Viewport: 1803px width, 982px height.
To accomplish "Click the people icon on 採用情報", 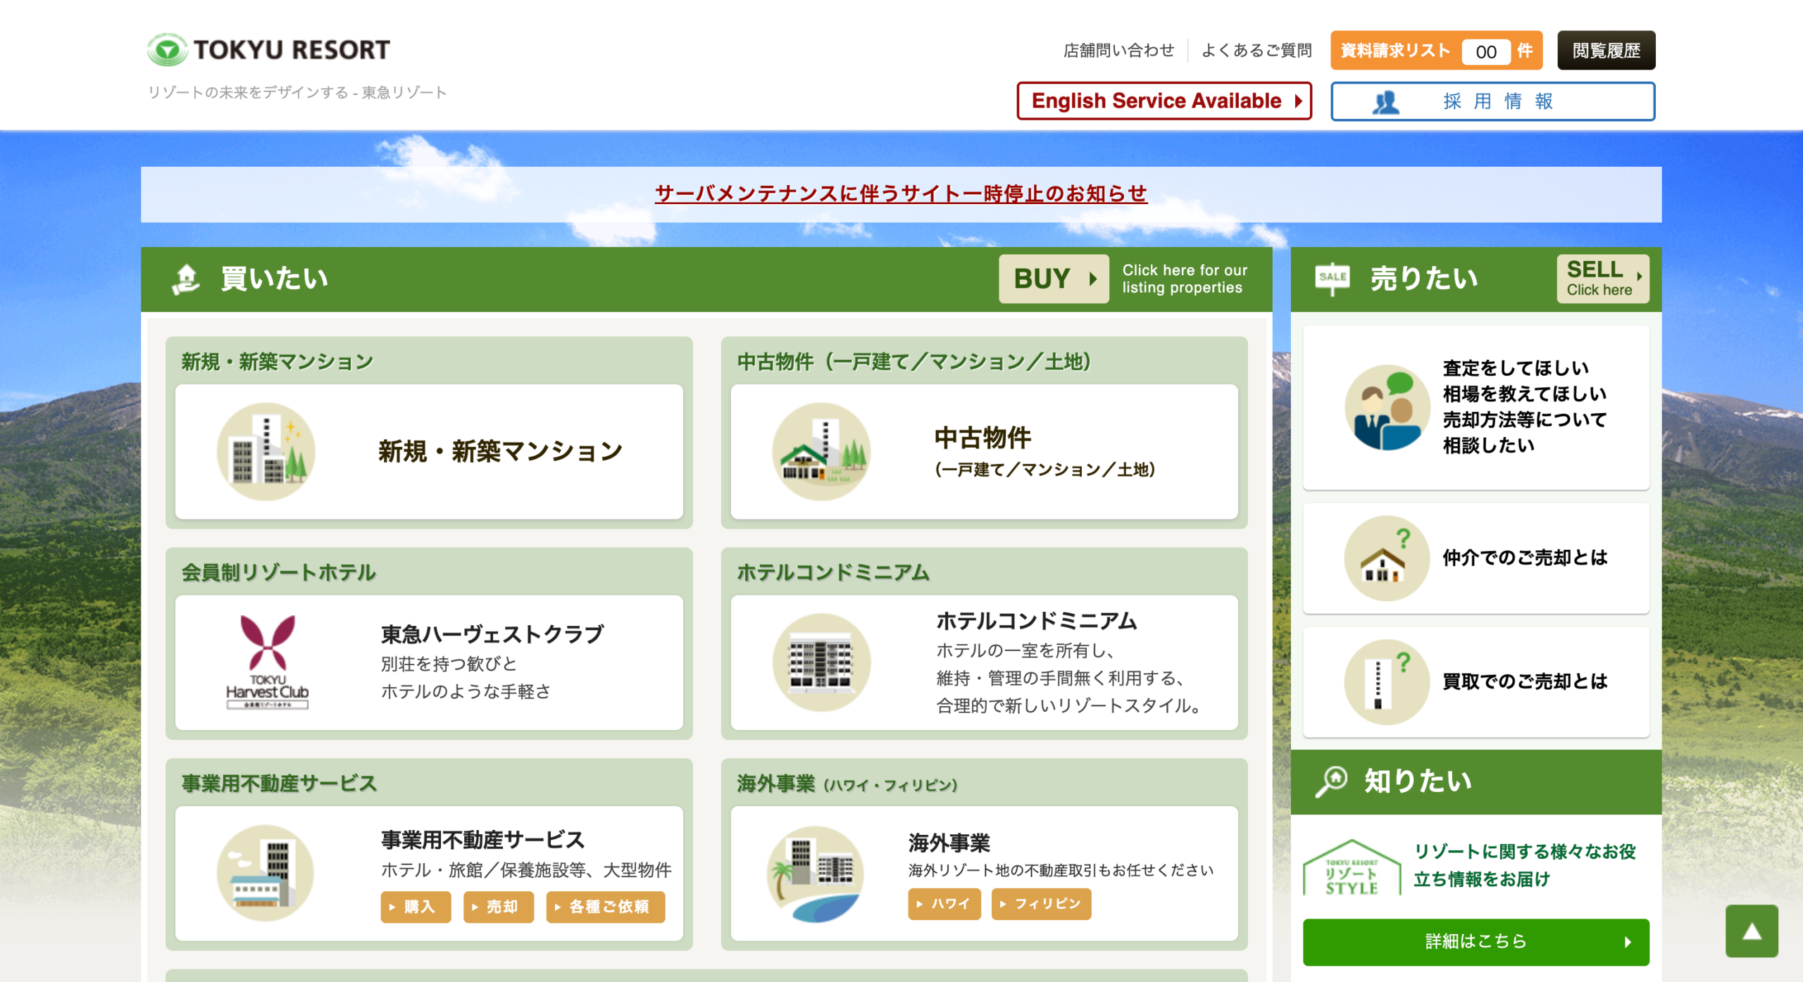I will (x=1385, y=102).
